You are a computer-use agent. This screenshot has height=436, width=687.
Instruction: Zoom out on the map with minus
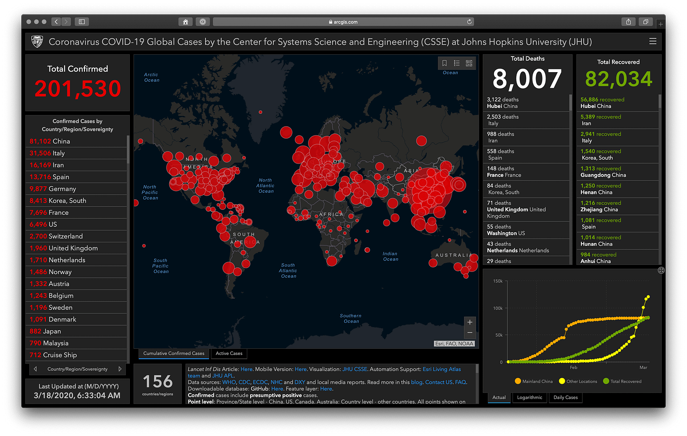coord(469,333)
